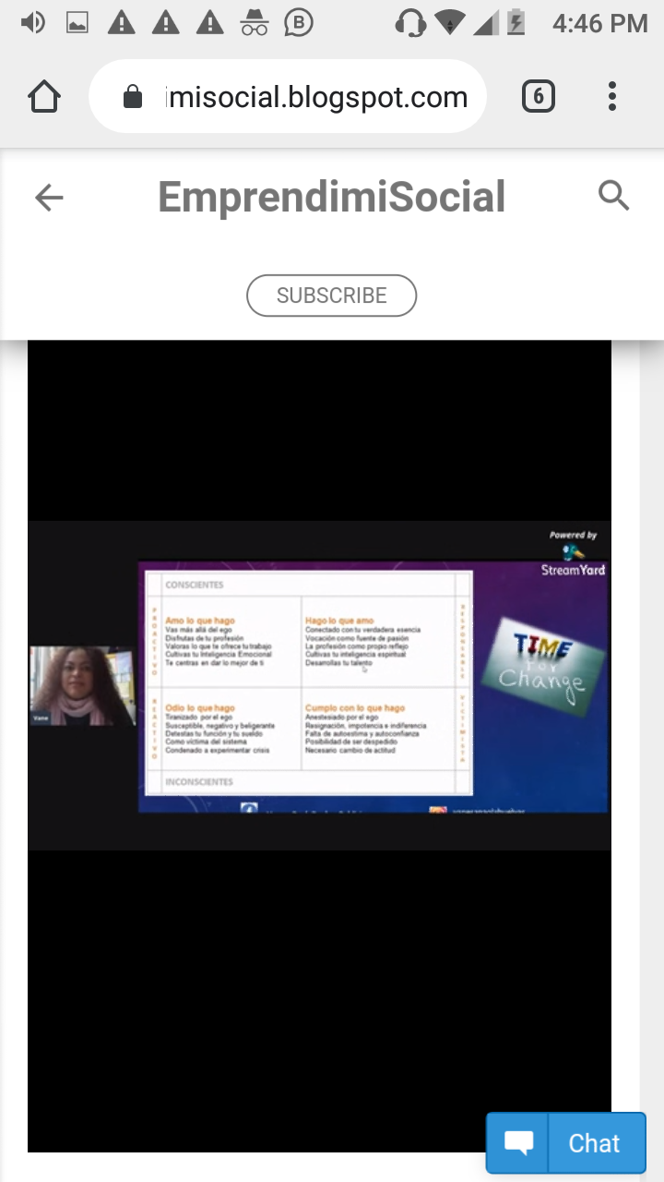Viewport: 664px width, 1182px height.
Task: Click the 'Amo lo que hago' heading
Action: point(200,621)
